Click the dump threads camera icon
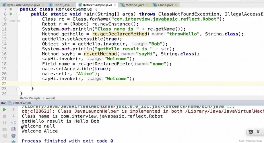Screen dimensions: 264x143 tap(4, 129)
